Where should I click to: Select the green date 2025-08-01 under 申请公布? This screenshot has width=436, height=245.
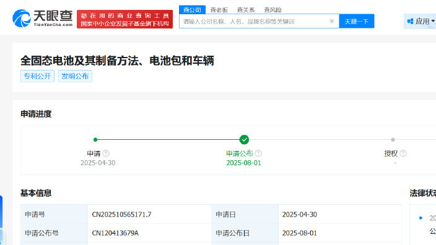coord(243,163)
